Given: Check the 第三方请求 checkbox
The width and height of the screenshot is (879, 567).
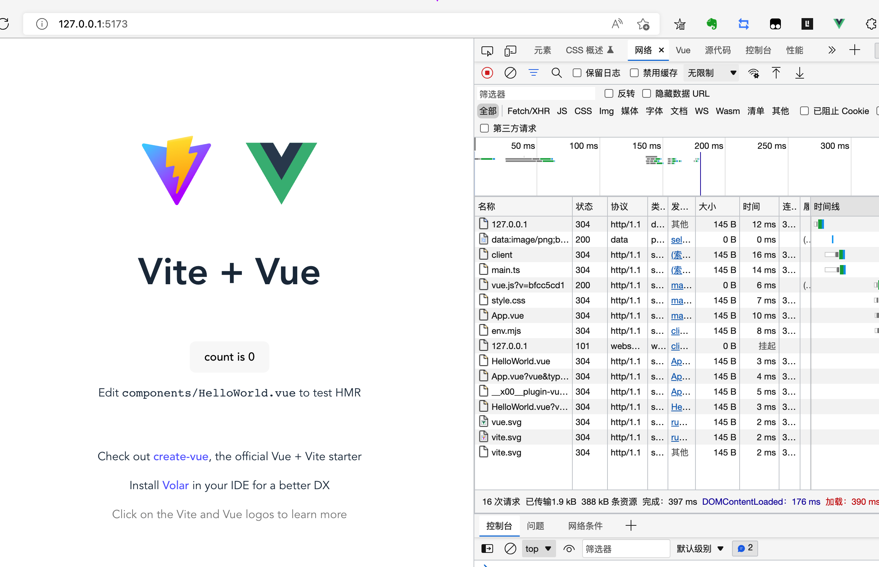Looking at the screenshot, I should click(484, 128).
